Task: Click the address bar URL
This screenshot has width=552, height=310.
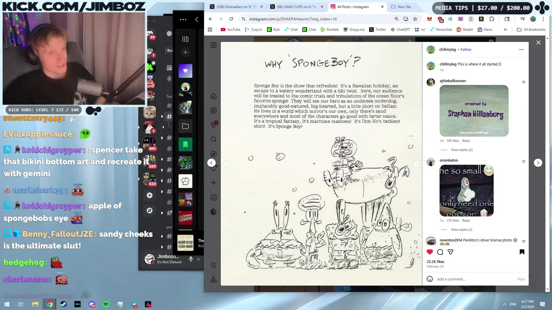Action: [293, 19]
